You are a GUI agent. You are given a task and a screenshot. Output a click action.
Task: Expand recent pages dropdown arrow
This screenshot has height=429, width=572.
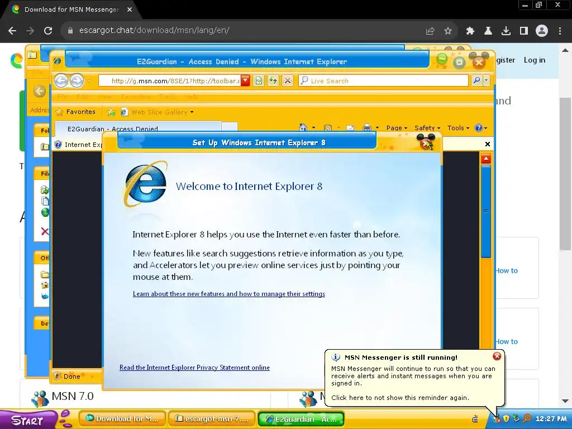pyautogui.click(x=89, y=81)
